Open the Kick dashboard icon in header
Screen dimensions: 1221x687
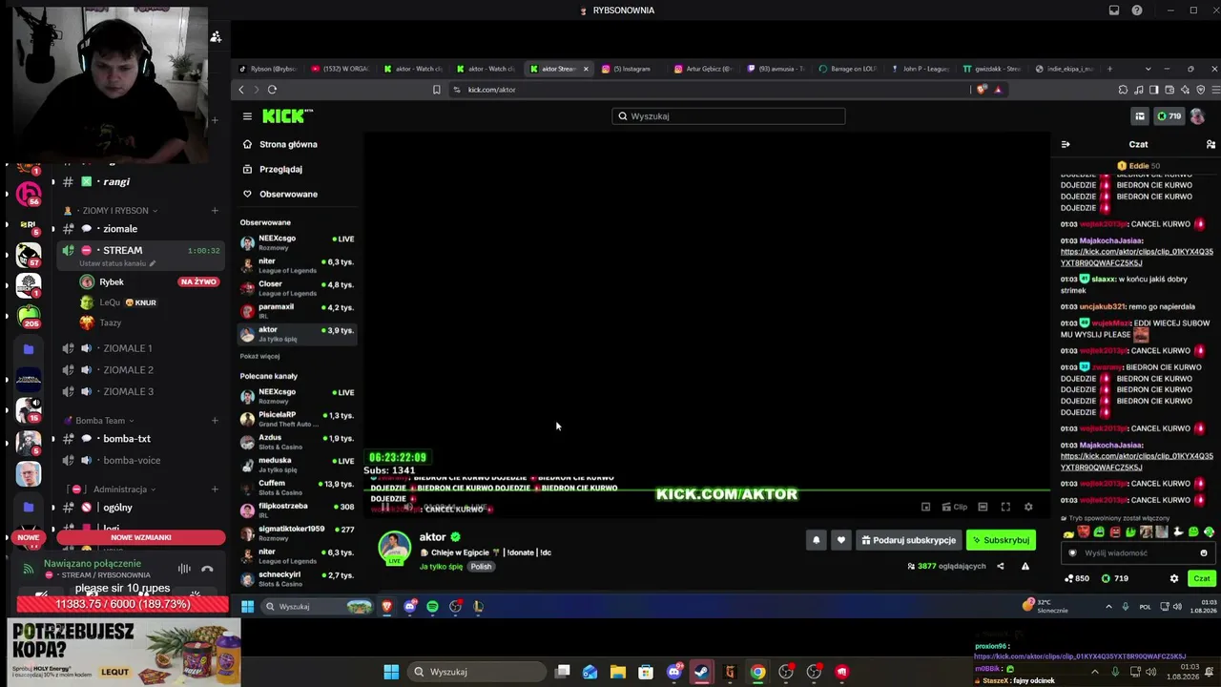[x=1139, y=116]
